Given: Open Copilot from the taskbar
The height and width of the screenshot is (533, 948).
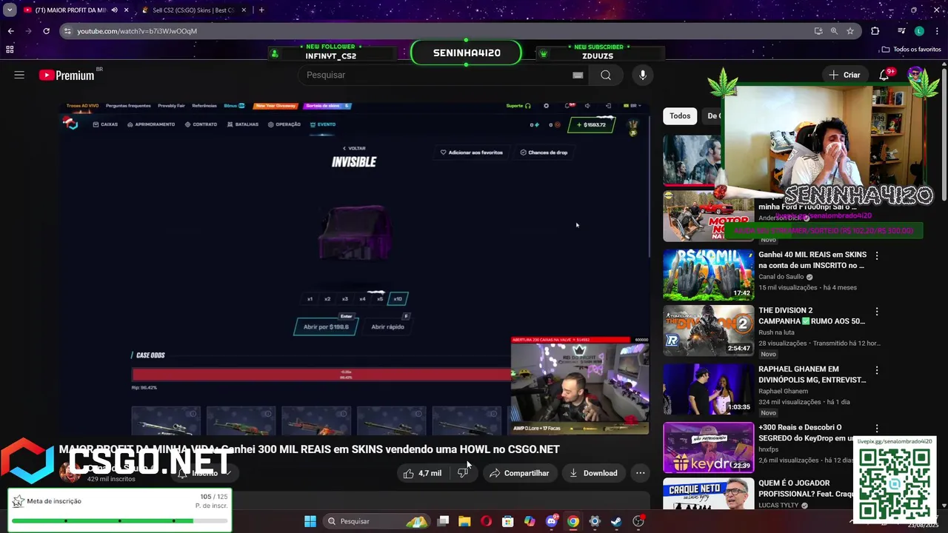Looking at the screenshot, I should tap(530, 521).
